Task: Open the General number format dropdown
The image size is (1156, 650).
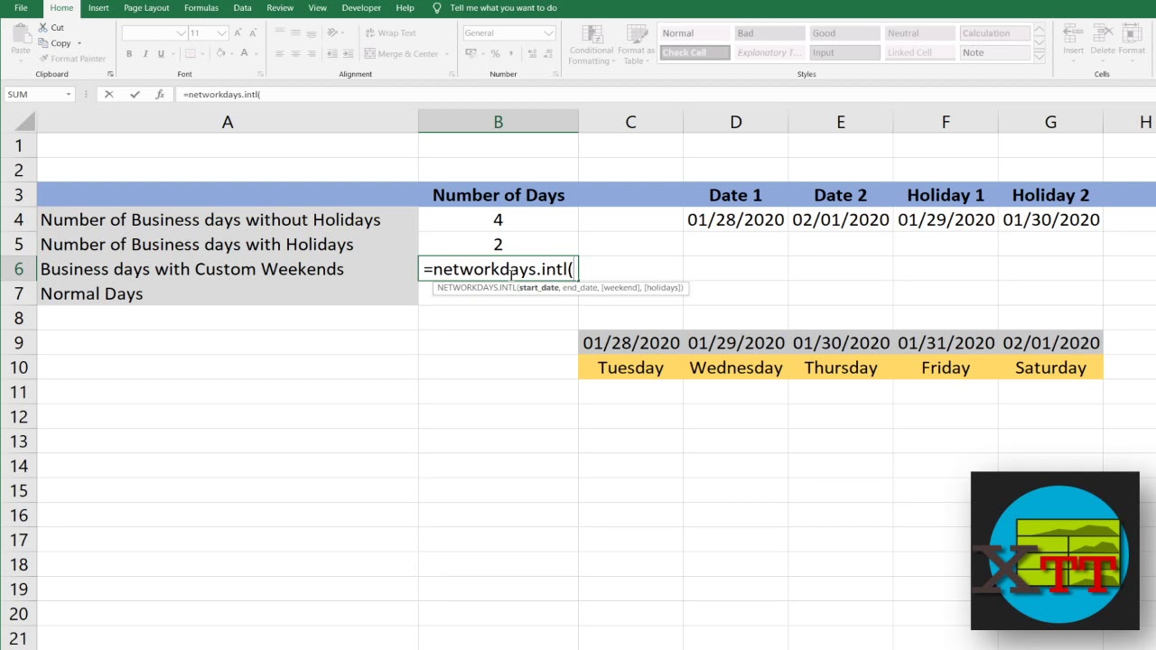Action: coord(548,33)
